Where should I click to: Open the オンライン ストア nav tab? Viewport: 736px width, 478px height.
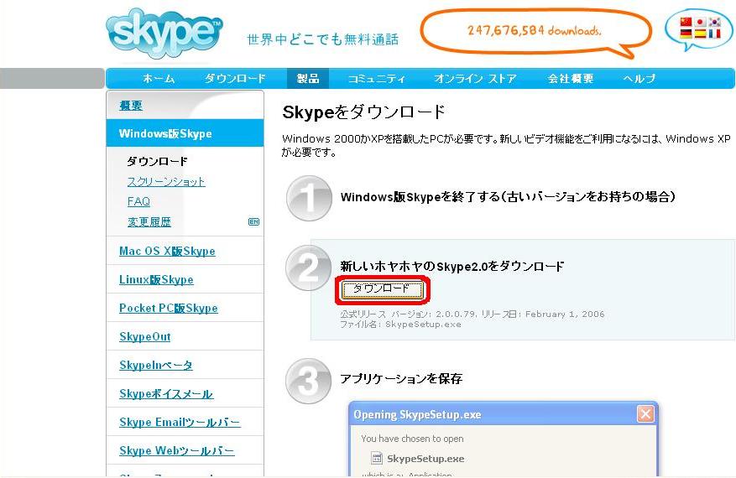[475, 78]
